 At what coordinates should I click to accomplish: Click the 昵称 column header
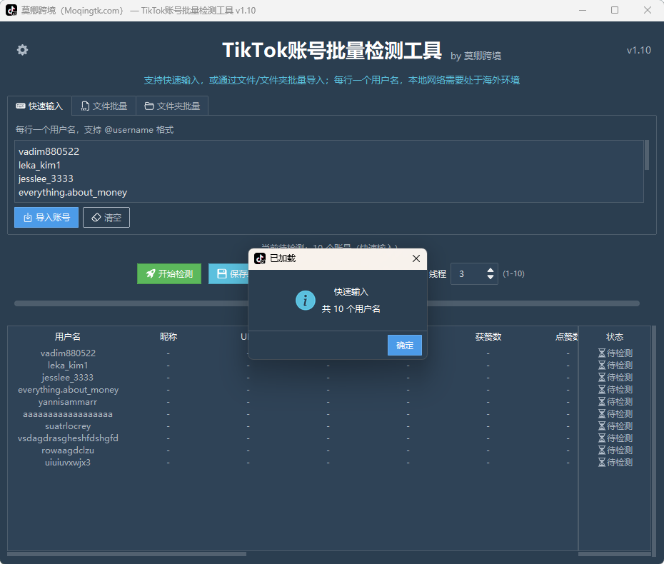click(x=168, y=337)
